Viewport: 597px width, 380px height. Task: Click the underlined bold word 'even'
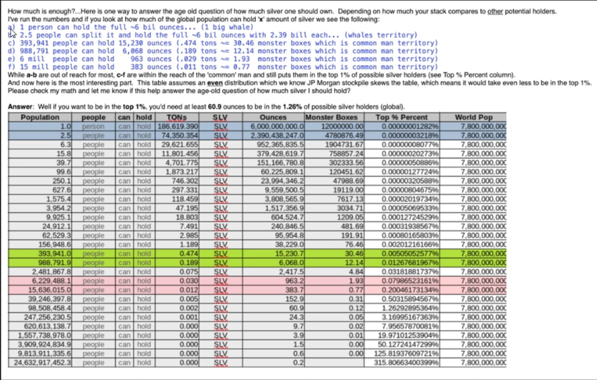(215, 83)
